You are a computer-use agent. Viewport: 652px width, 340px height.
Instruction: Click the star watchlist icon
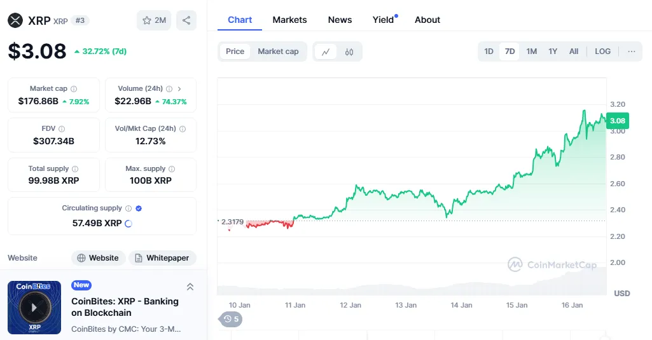point(147,20)
